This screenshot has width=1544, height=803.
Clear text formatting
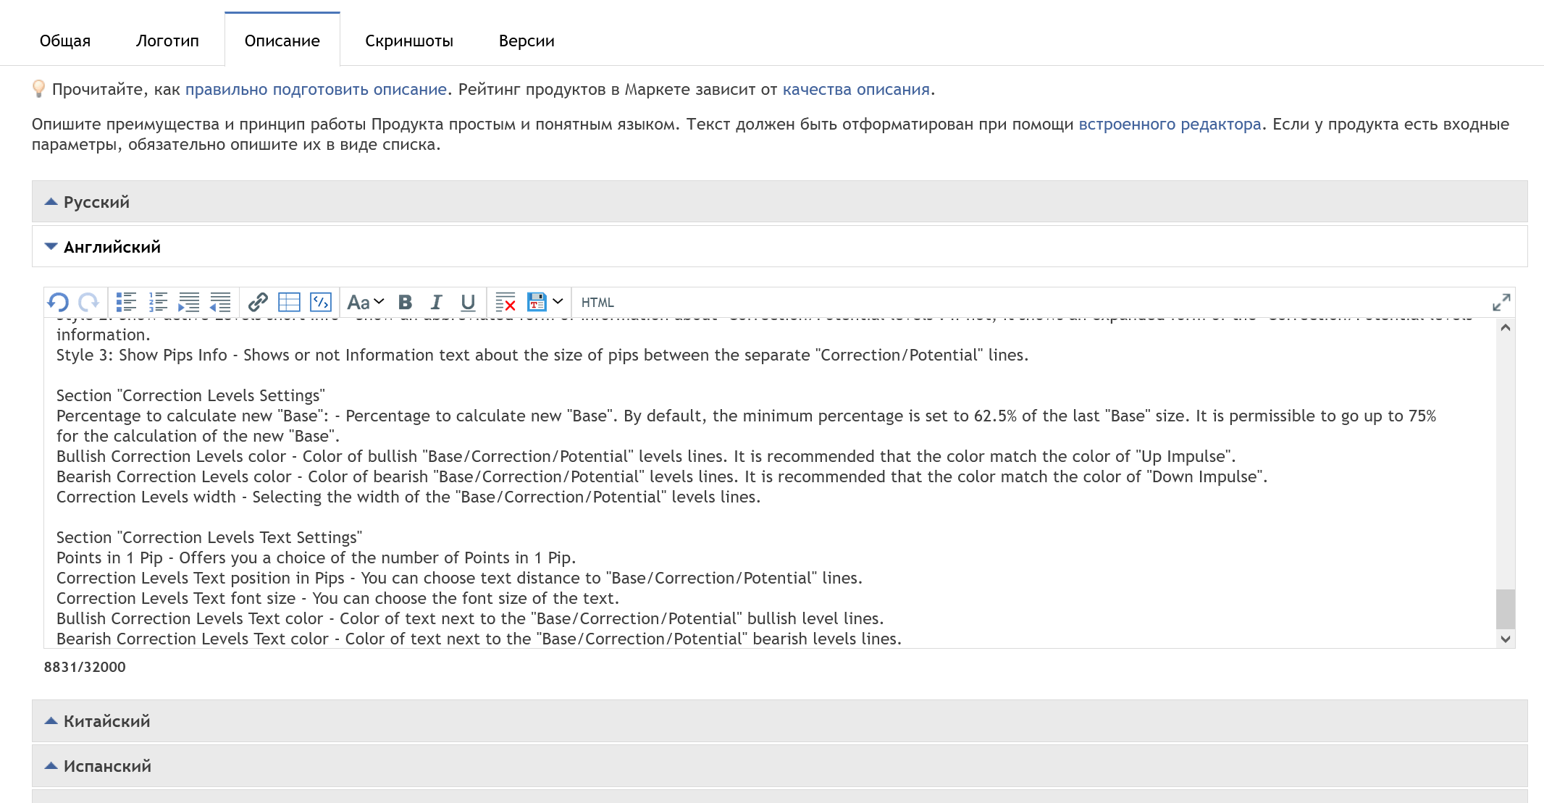[505, 302]
